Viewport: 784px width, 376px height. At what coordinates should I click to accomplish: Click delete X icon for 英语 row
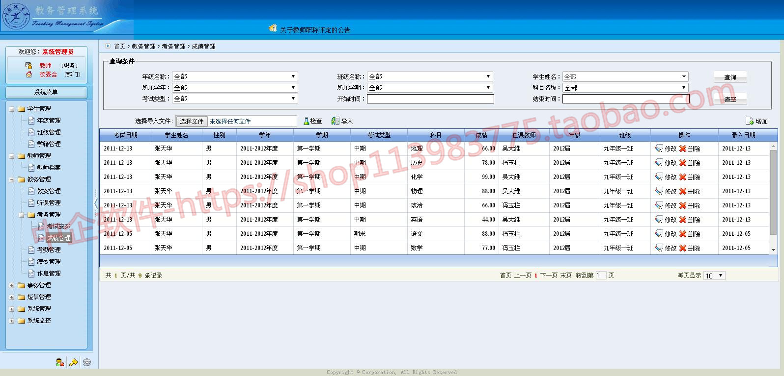pyautogui.click(x=682, y=220)
